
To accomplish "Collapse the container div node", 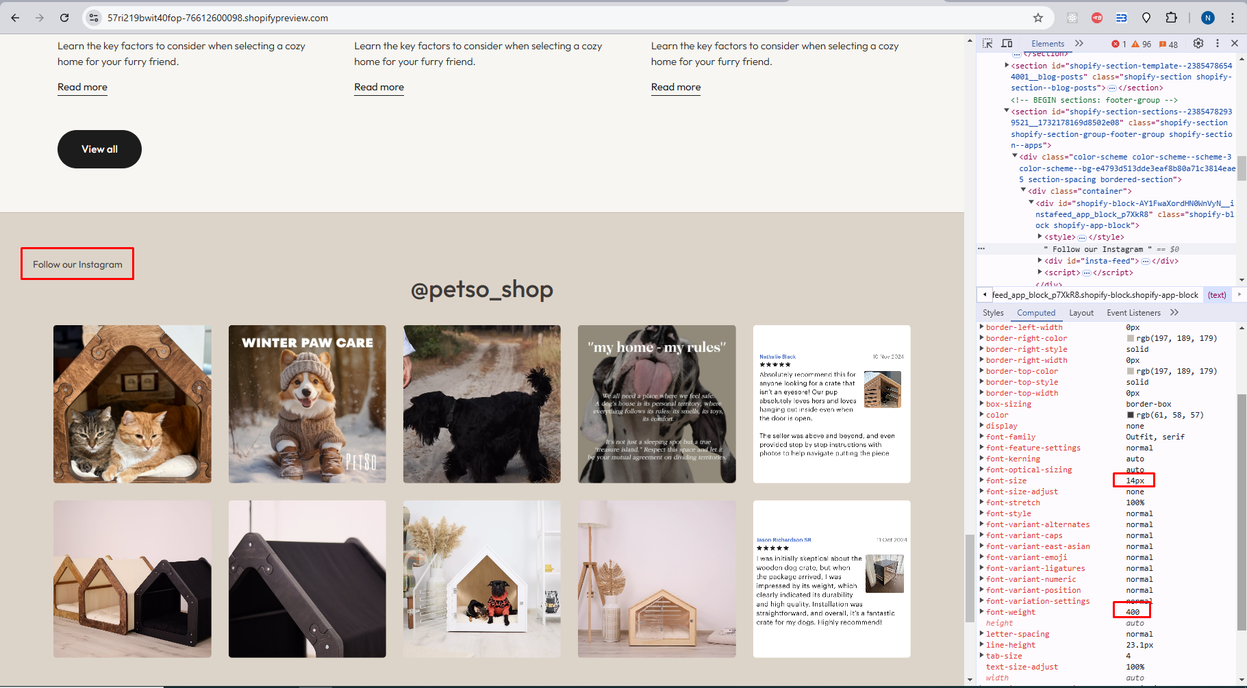I will pos(1024,190).
